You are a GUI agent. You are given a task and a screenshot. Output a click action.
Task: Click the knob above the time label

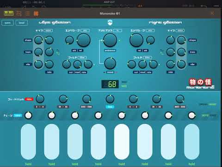coord(110,99)
